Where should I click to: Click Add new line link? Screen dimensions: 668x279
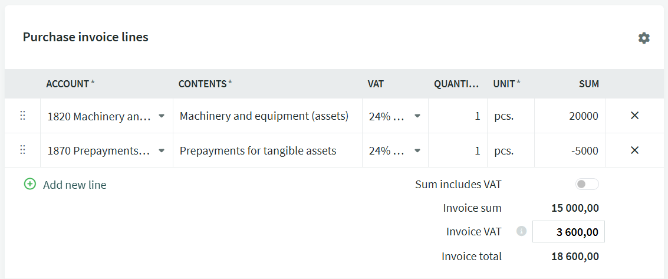(x=74, y=185)
